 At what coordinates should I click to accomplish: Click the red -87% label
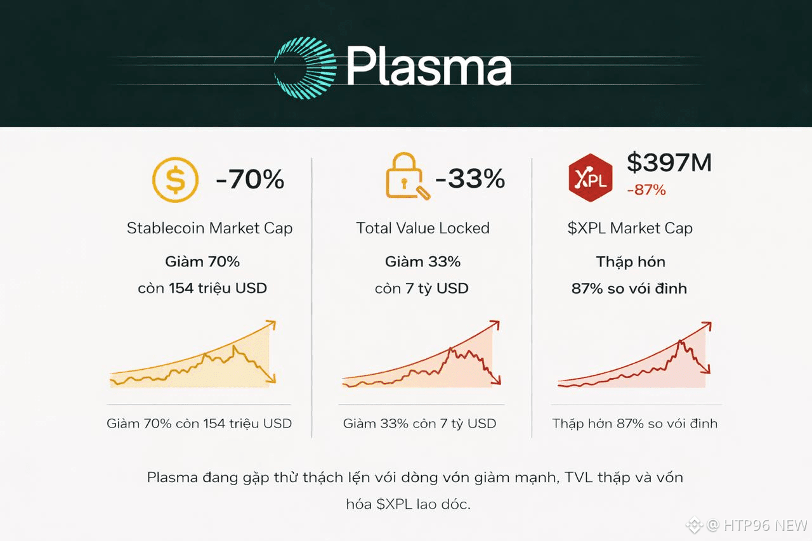point(646,189)
